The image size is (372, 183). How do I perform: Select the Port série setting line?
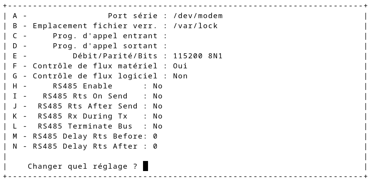click(x=118, y=16)
